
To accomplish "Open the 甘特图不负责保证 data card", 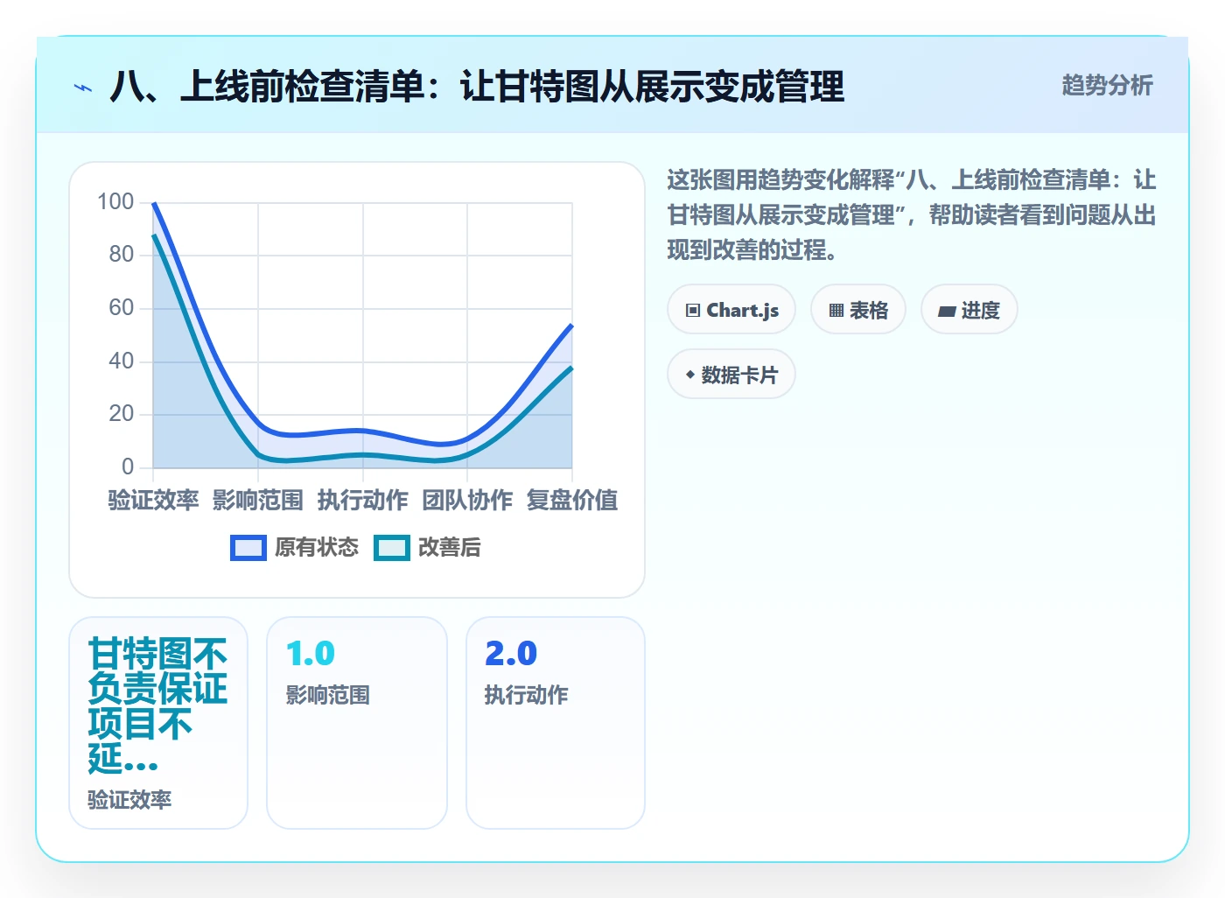I will [158, 723].
